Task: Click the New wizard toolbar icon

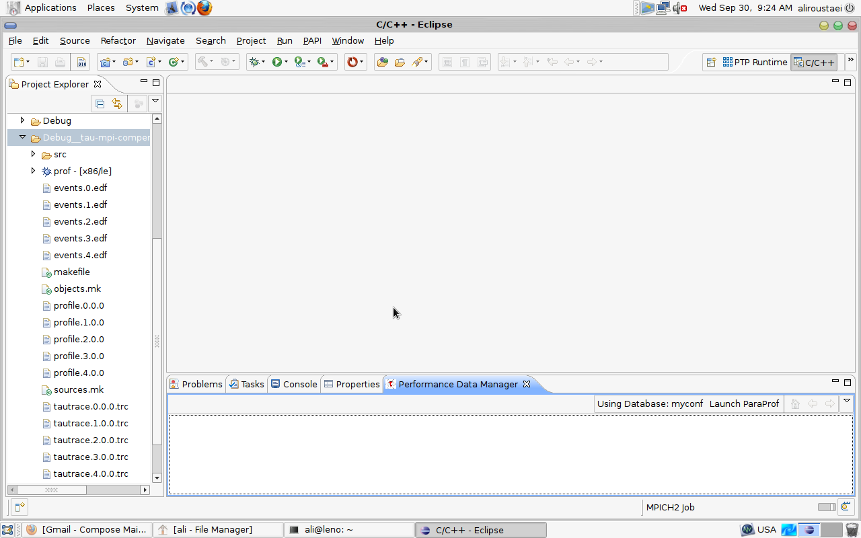Action: (x=19, y=62)
